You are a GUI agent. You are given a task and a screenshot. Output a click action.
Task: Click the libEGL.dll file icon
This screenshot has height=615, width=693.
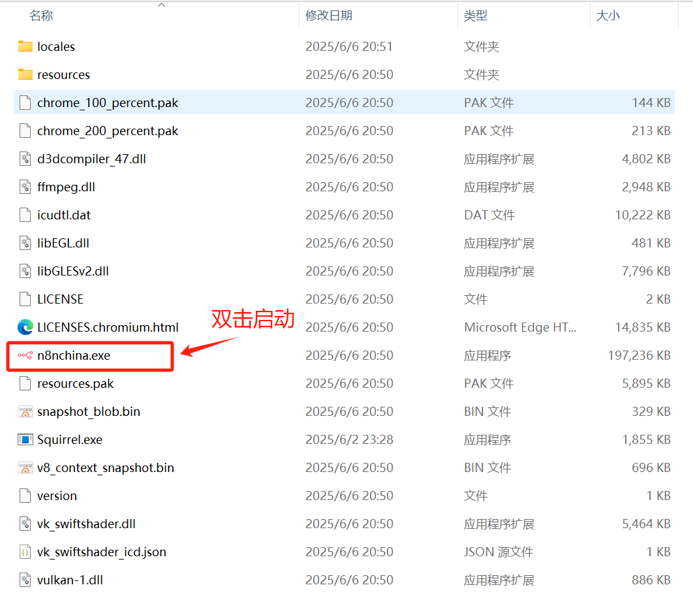coord(25,243)
